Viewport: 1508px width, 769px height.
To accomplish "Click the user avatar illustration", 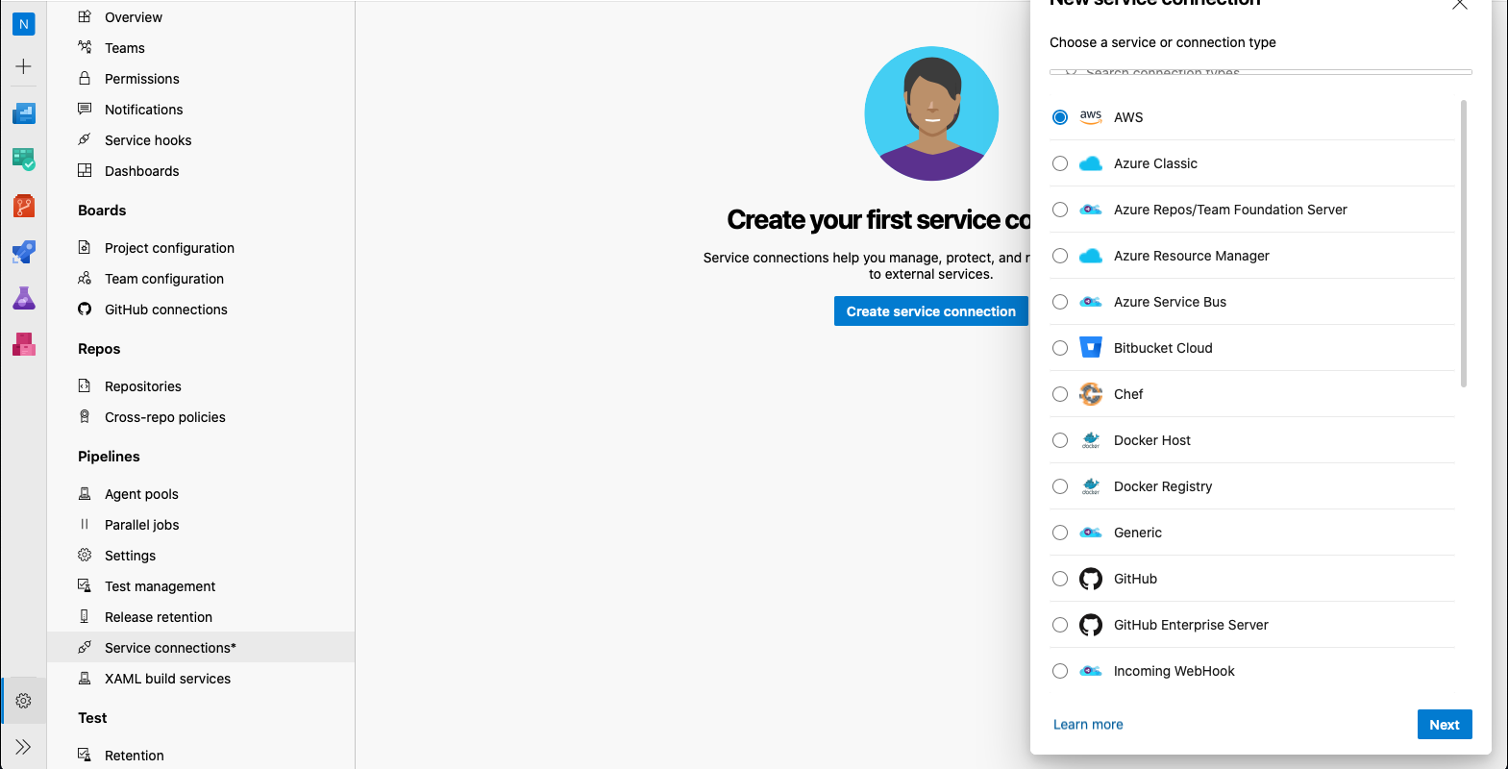I will (x=931, y=113).
